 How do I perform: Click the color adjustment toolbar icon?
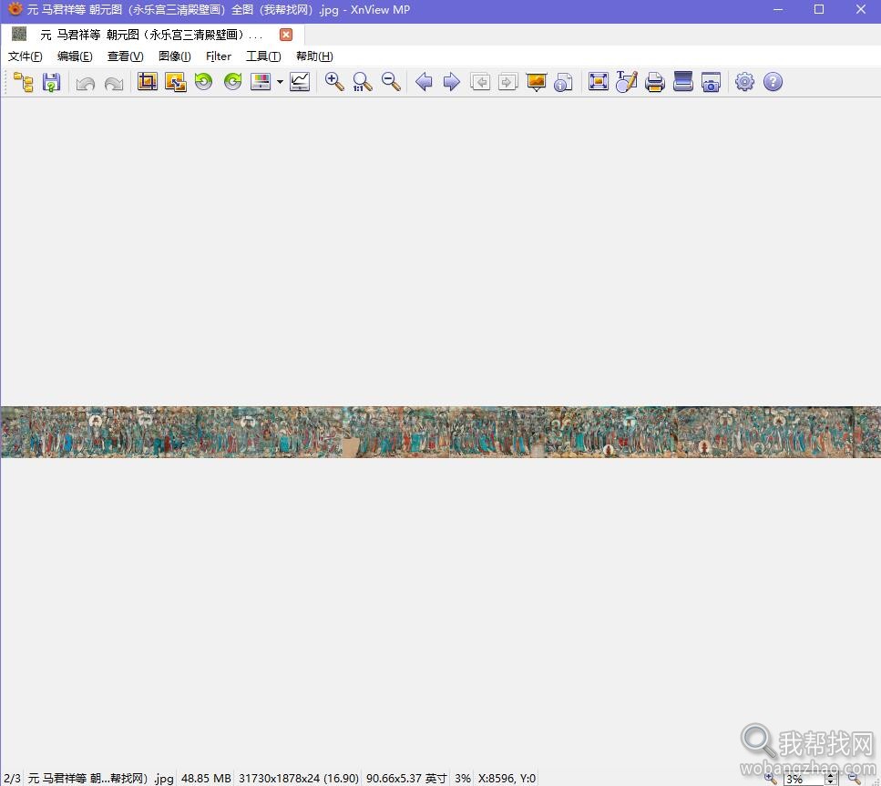coord(261,82)
